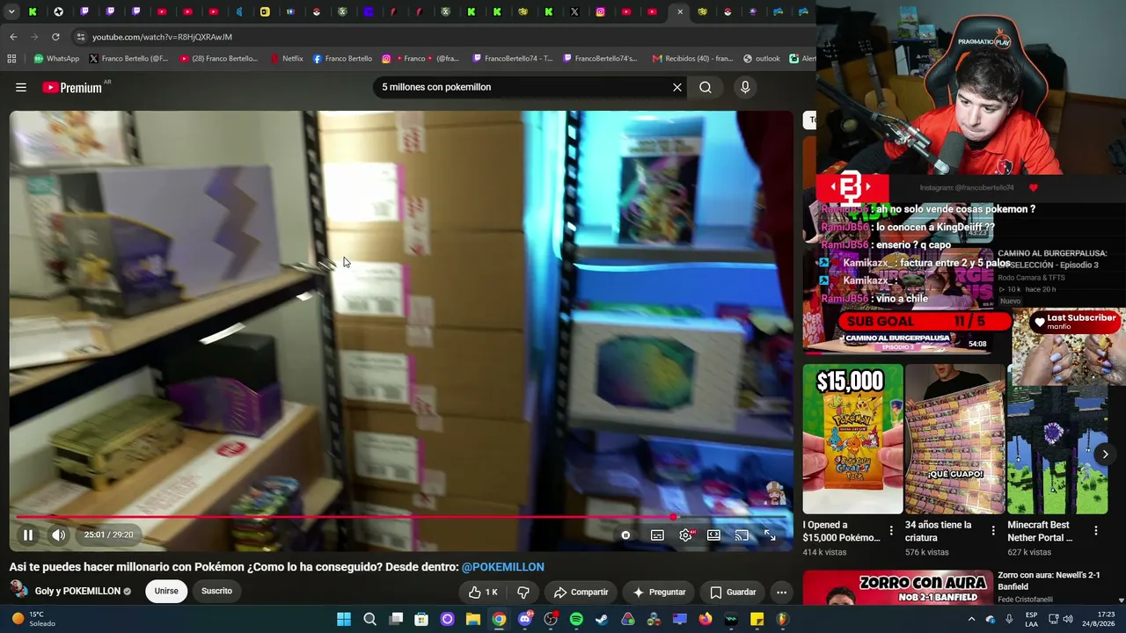Open the tab search dropdown in Chrome
Viewport: 1126px width, 633px height.
click(x=11, y=12)
